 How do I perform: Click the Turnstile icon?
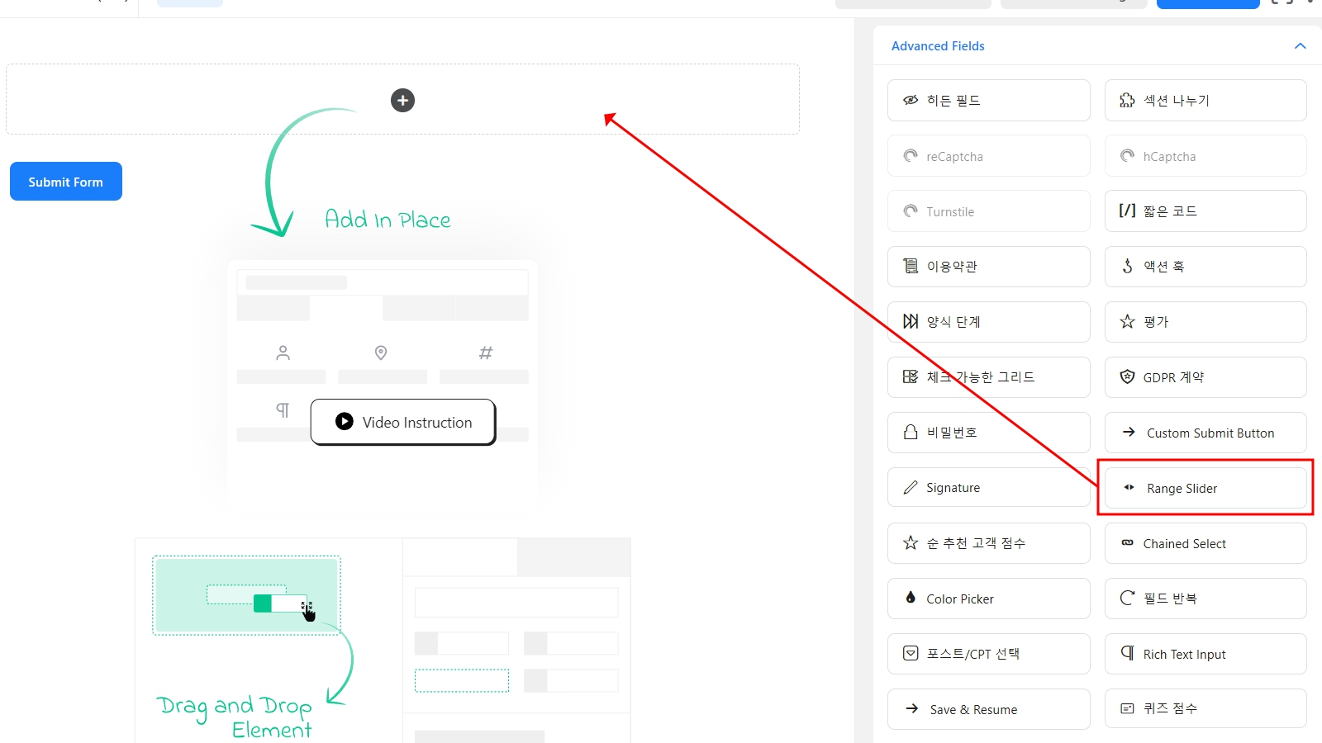(x=911, y=211)
